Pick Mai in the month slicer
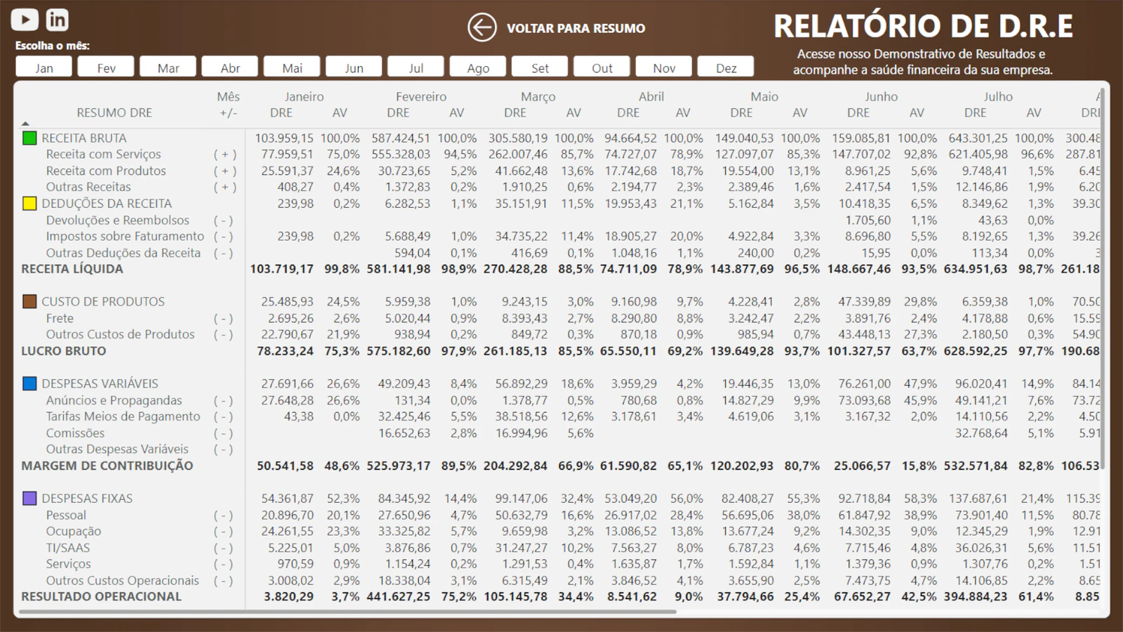The image size is (1123, 632). [x=292, y=68]
